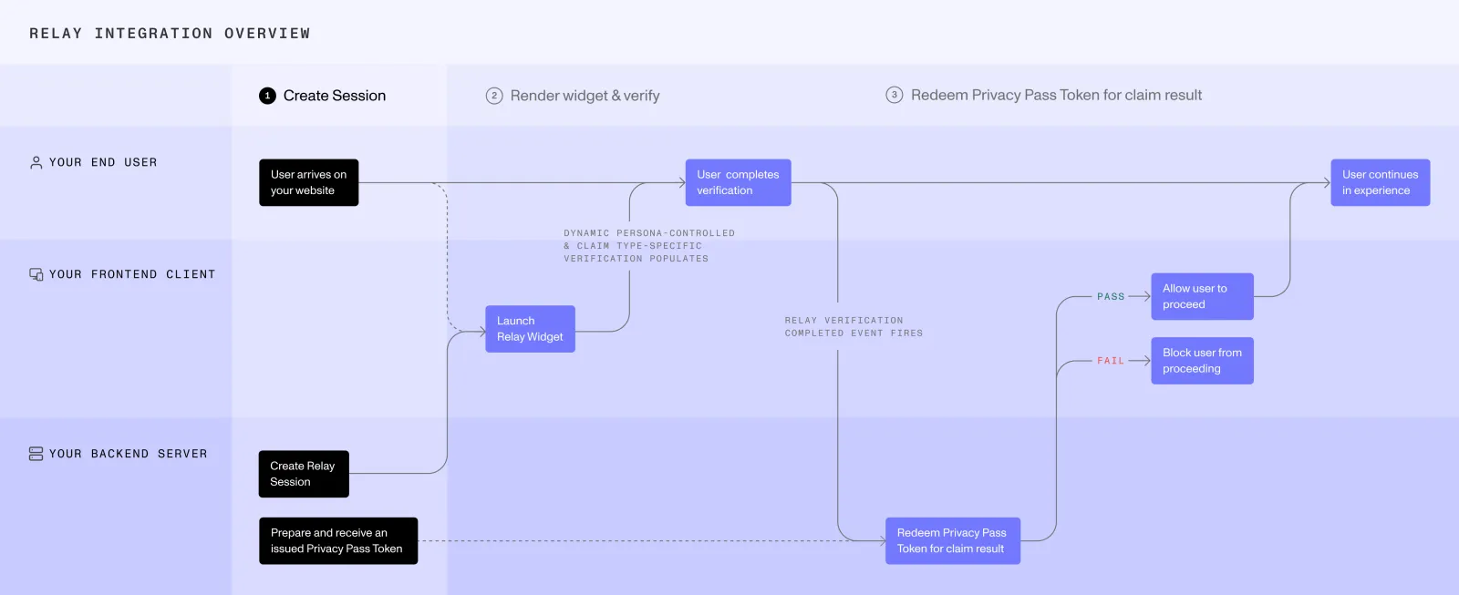The height and width of the screenshot is (595, 1459).
Task: Click the frontend client device icon
Action: 36,274
